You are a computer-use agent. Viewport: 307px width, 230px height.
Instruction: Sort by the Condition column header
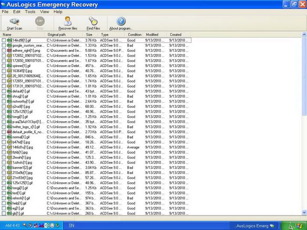[x=135, y=35]
